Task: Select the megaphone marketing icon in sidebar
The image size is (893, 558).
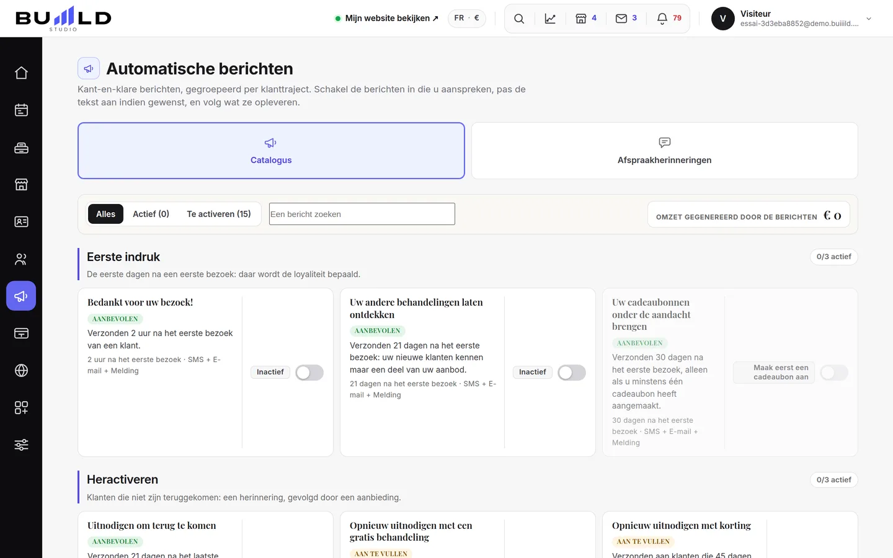Action: 21,296
